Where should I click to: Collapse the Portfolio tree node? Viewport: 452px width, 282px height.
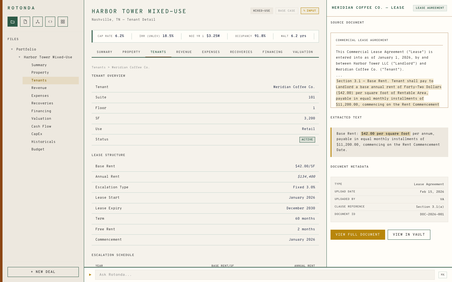pyautogui.click(x=12, y=49)
